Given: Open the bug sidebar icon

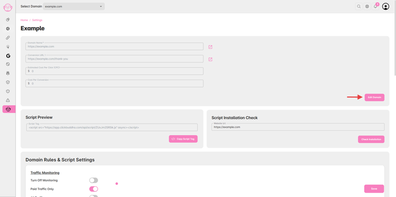Looking at the screenshot, I should 8,73.
